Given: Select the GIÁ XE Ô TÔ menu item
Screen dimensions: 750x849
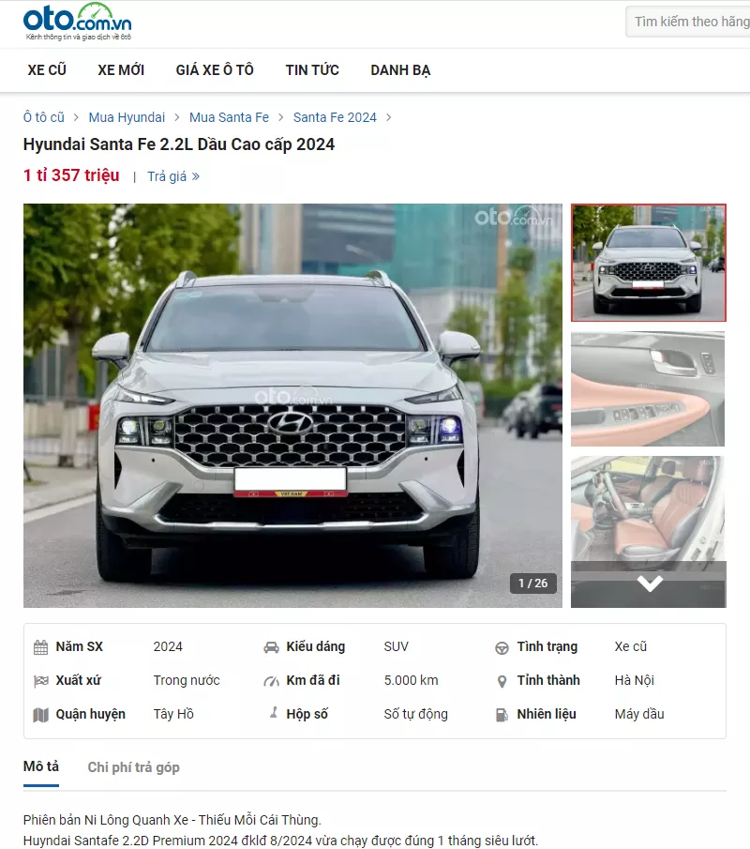Looking at the screenshot, I should [215, 69].
